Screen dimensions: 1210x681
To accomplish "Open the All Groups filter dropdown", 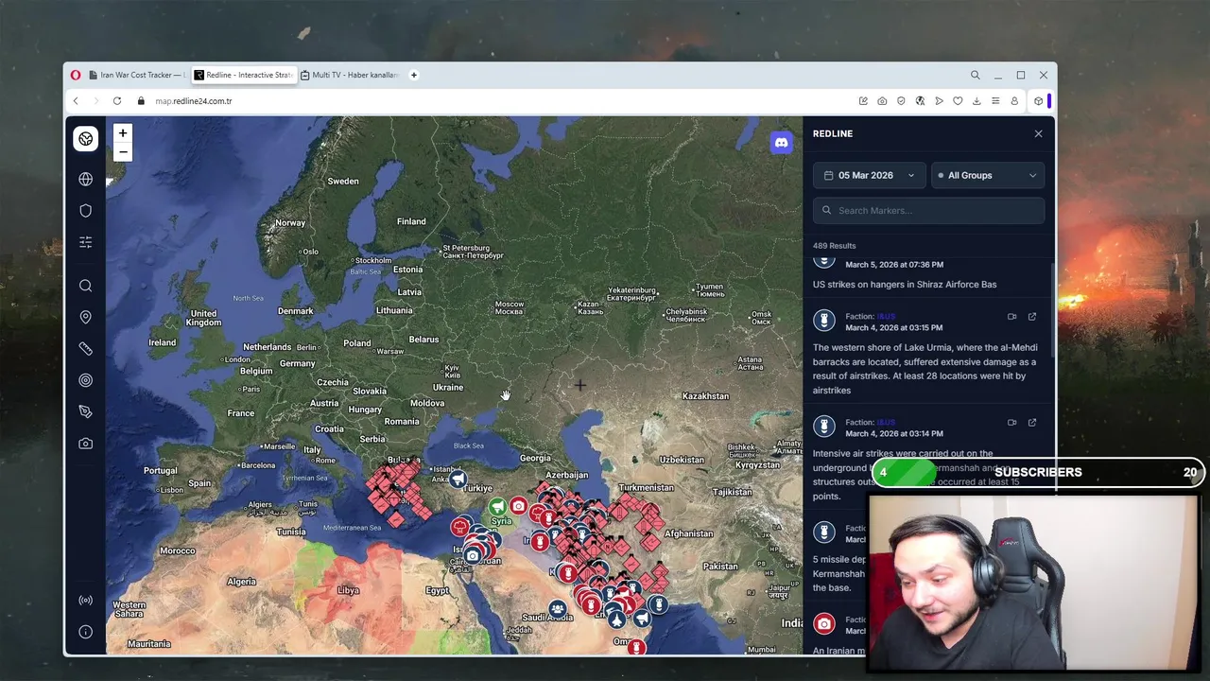I will click(x=988, y=175).
